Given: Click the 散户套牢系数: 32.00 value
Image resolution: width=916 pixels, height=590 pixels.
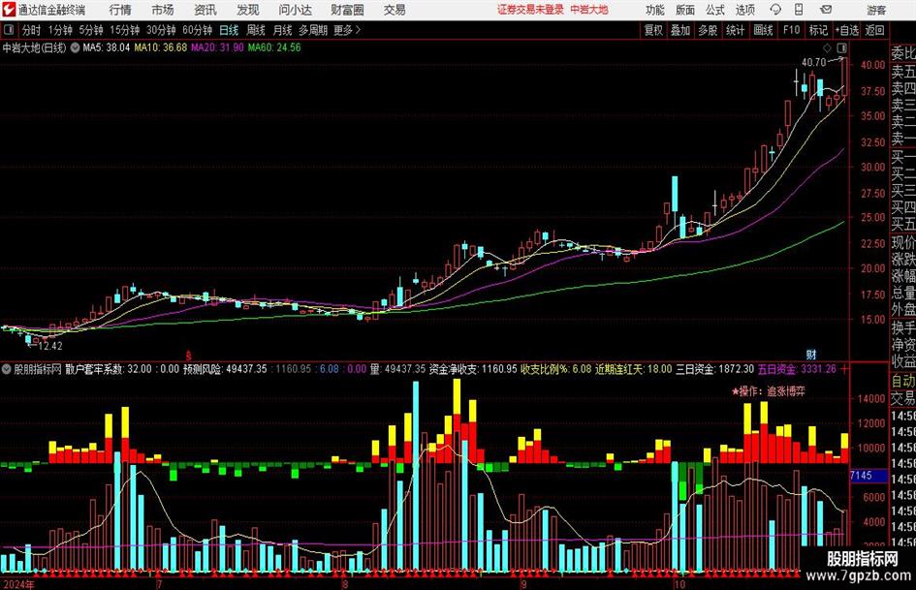Looking at the screenshot, I should click(108, 369).
